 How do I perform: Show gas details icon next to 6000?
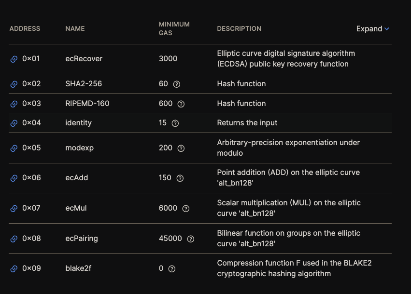186,209
